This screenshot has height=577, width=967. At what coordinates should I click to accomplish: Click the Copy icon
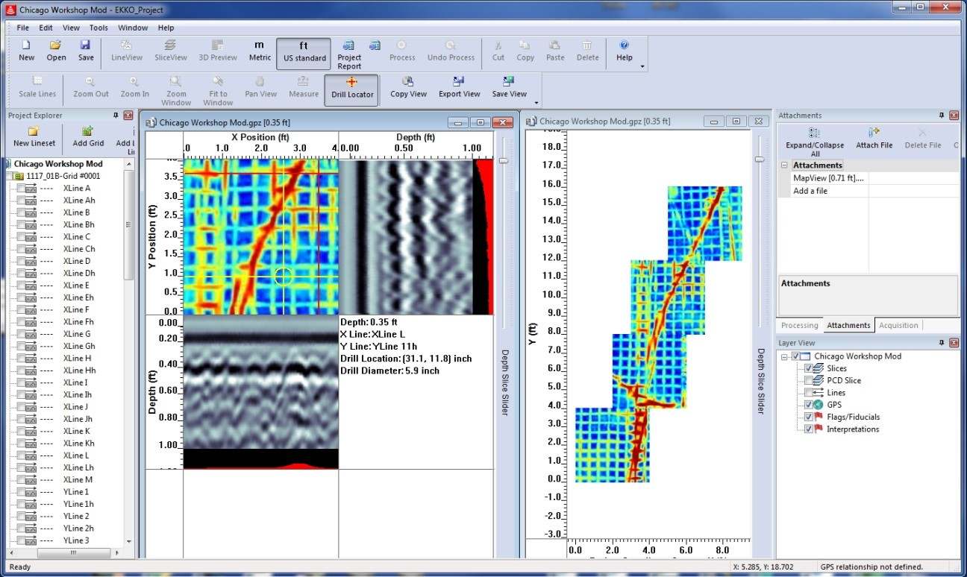click(x=525, y=51)
